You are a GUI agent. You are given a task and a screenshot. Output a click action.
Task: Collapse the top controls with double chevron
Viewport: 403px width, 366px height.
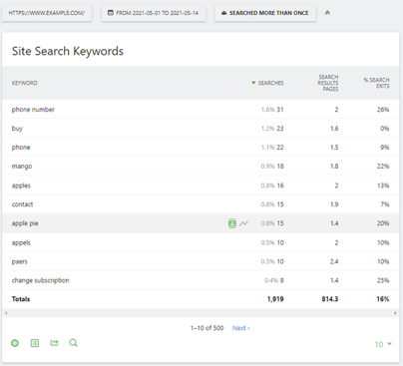coord(327,13)
